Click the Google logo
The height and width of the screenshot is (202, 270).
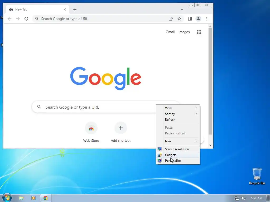pos(106,78)
